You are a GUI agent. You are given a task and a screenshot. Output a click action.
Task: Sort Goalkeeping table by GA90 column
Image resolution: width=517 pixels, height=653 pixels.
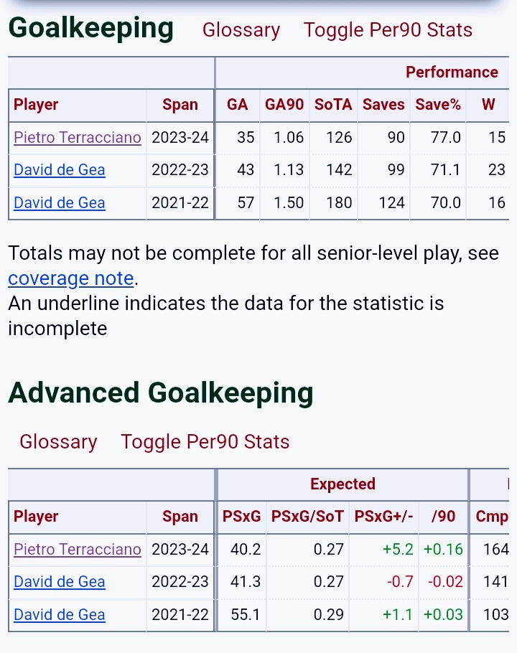284,105
